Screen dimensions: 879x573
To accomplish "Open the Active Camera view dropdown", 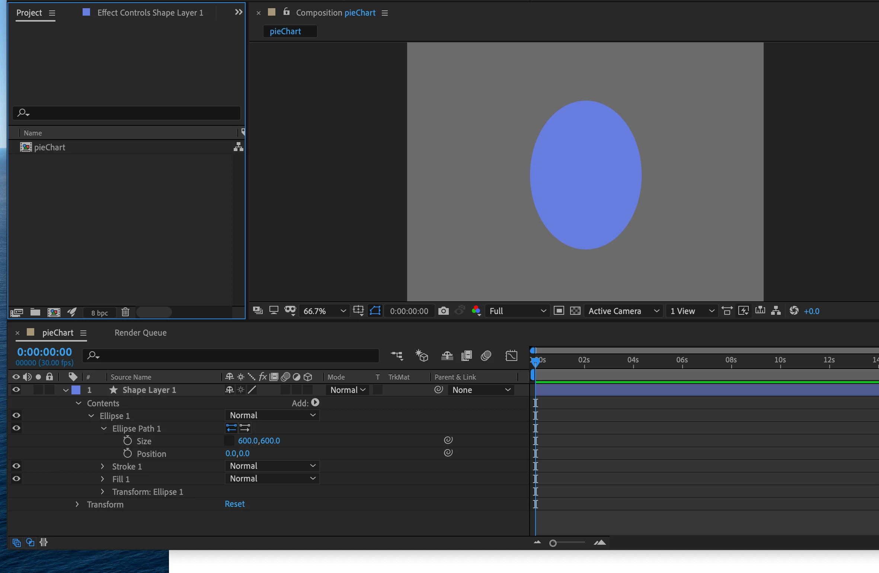I will pyautogui.click(x=624, y=311).
